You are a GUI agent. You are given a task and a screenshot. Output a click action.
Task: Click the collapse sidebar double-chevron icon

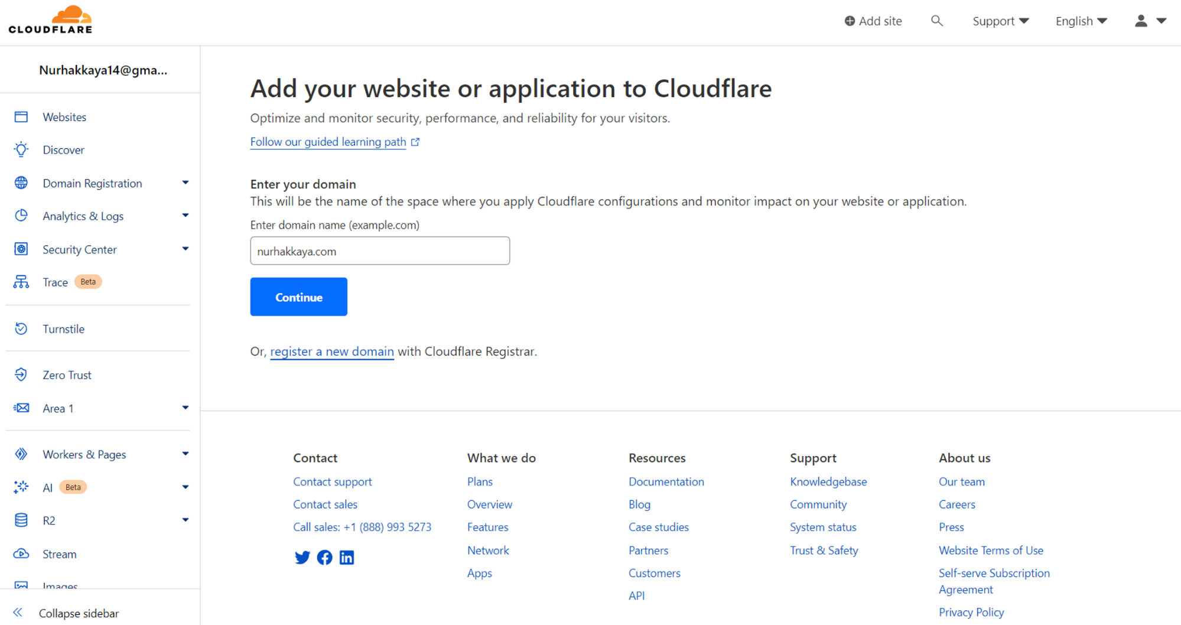(18, 613)
